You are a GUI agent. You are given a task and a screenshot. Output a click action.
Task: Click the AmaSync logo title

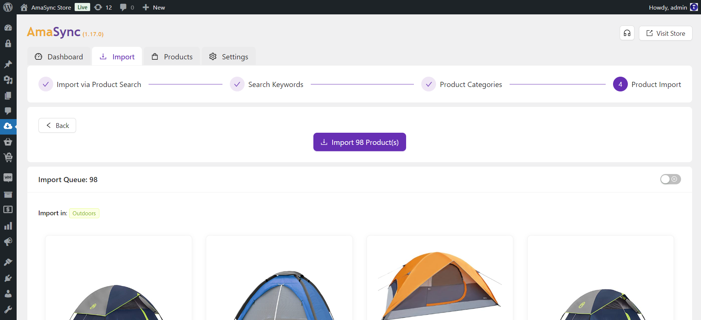click(x=54, y=32)
